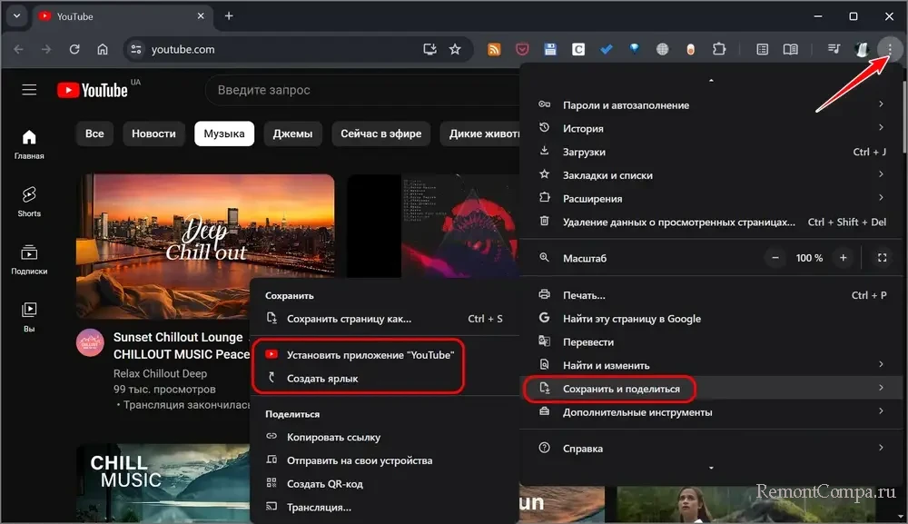Expand История submenu

click(x=711, y=128)
